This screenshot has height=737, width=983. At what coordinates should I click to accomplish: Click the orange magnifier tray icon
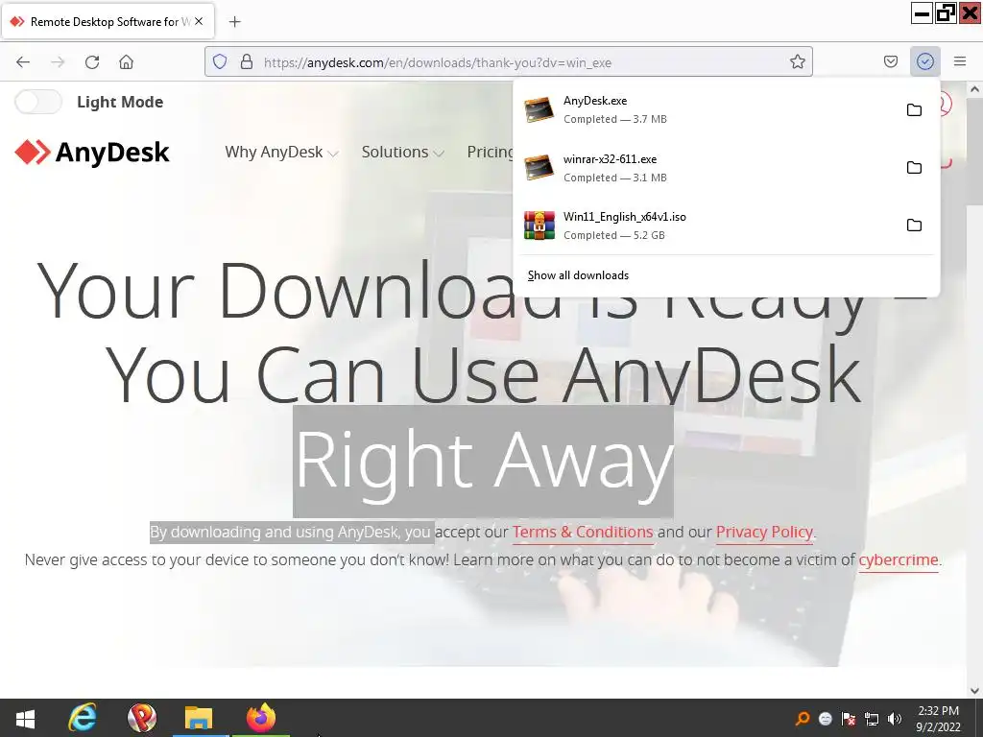tap(802, 718)
